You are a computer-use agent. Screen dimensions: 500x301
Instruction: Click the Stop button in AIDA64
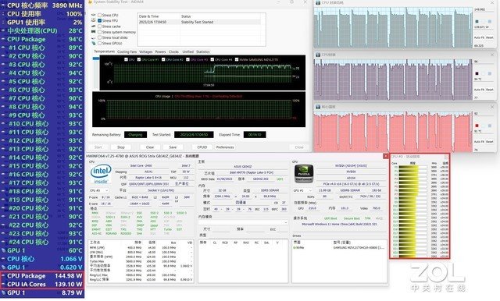[121, 147]
